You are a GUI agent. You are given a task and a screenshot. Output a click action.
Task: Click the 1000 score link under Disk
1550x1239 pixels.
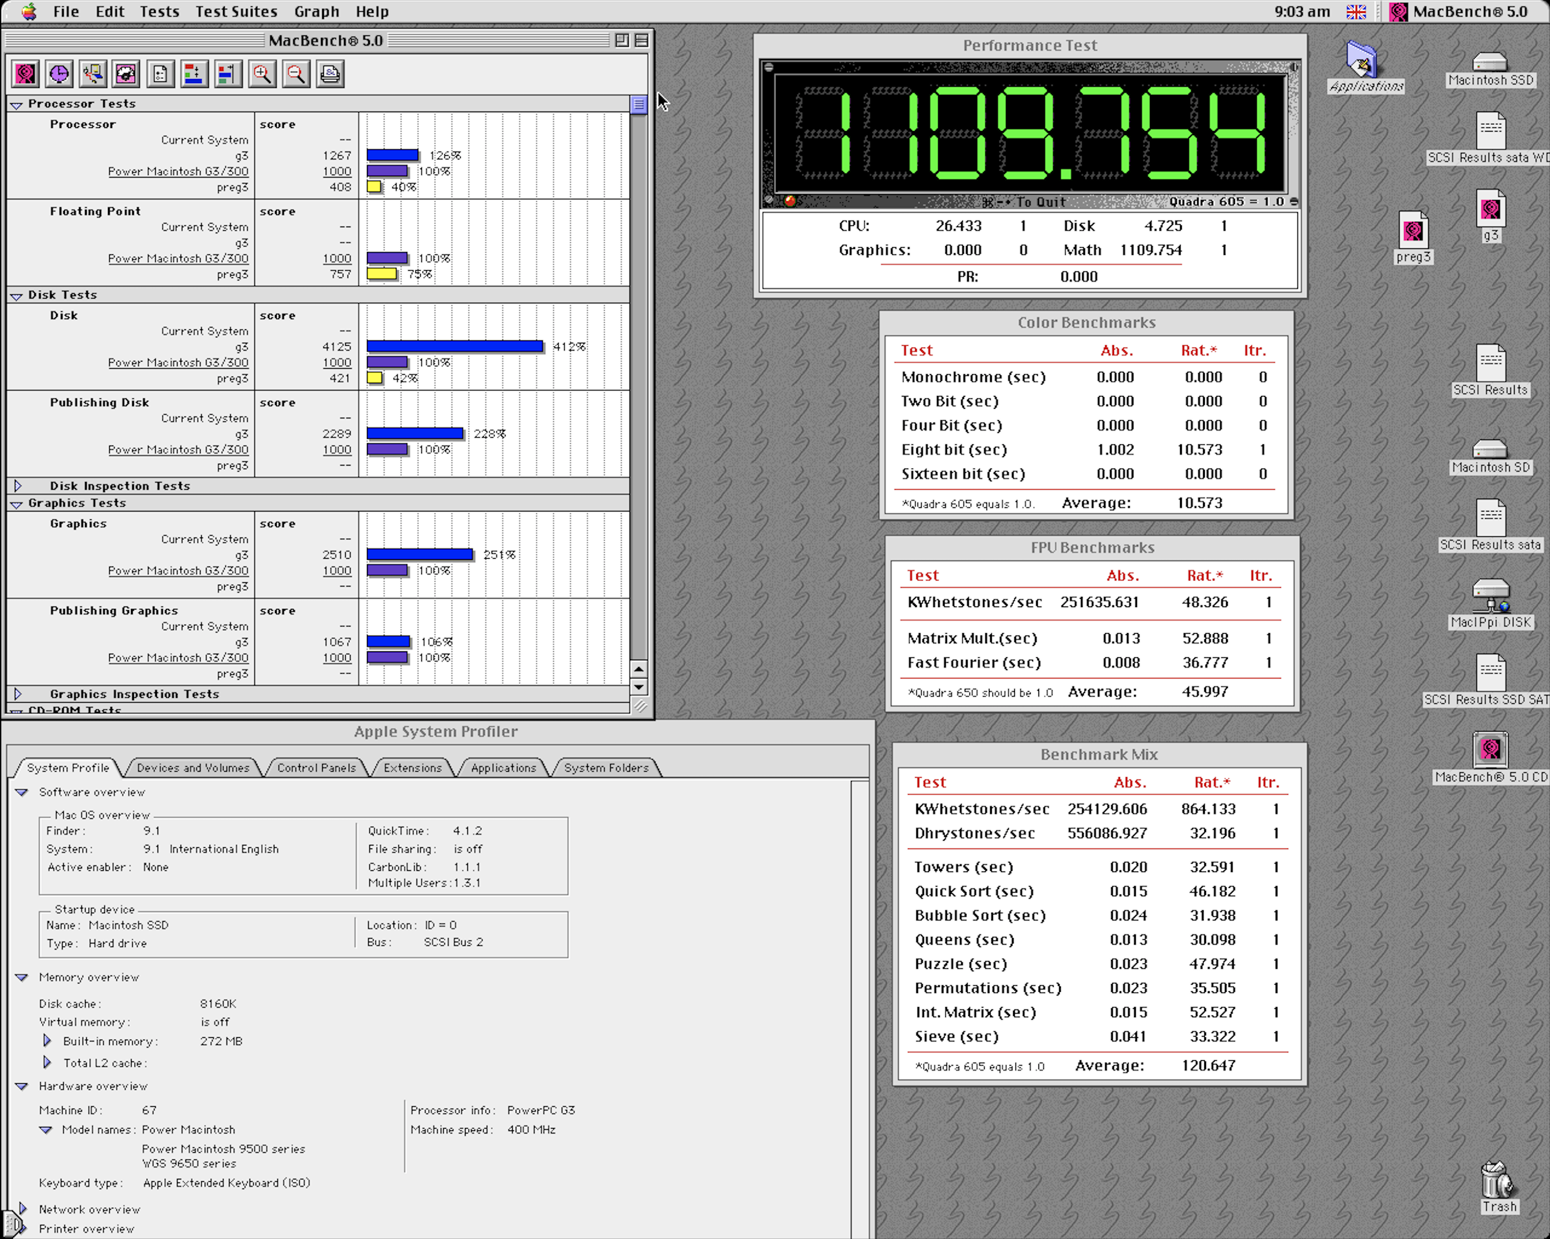336,362
